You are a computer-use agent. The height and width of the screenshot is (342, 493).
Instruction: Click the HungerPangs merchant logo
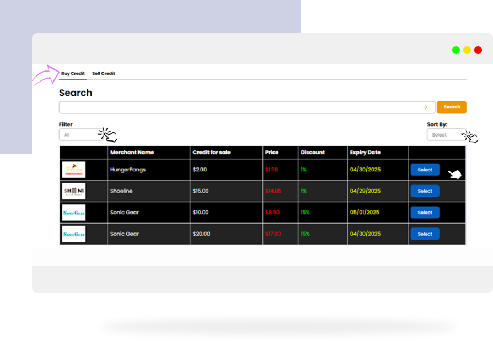(x=74, y=170)
